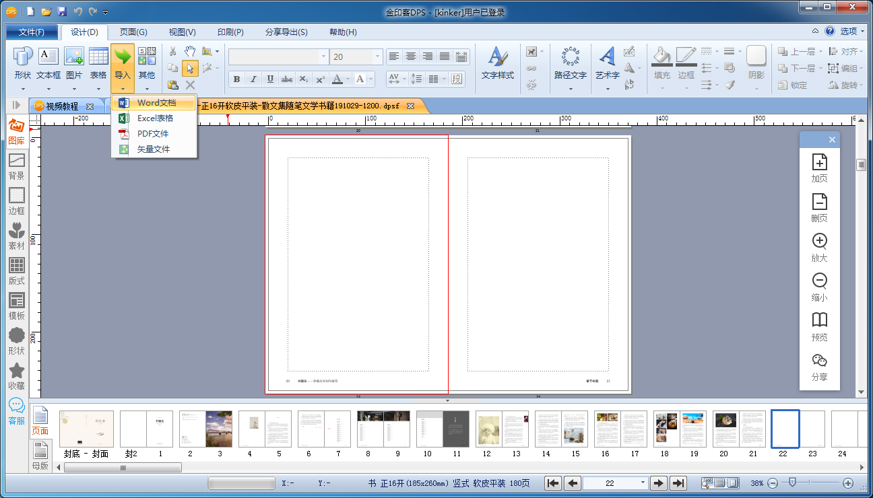Switch to the 页面(G) ribbon tab
873x498 pixels.
point(133,32)
